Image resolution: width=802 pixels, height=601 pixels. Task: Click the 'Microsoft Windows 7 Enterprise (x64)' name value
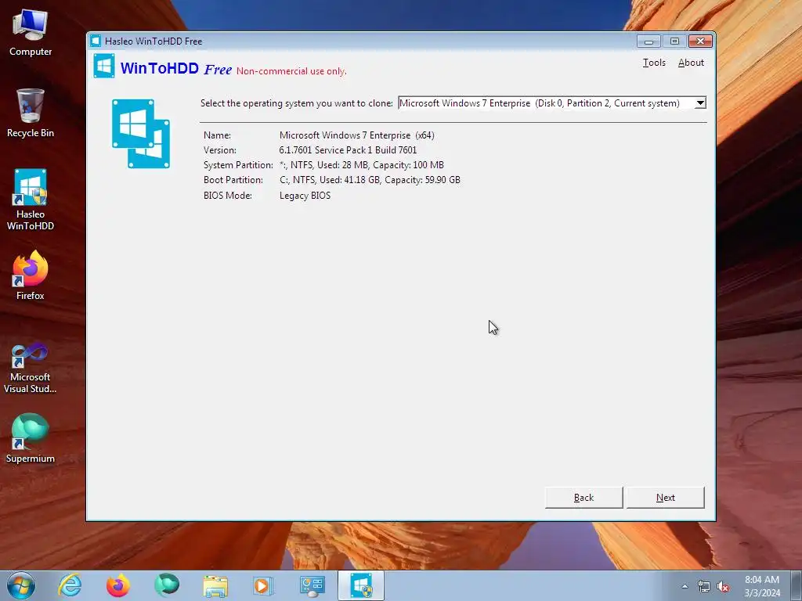356,135
